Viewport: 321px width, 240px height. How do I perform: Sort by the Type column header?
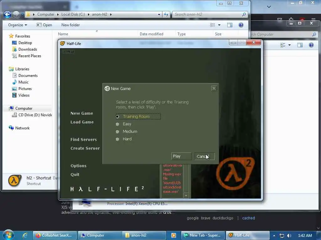coord(182,34)
